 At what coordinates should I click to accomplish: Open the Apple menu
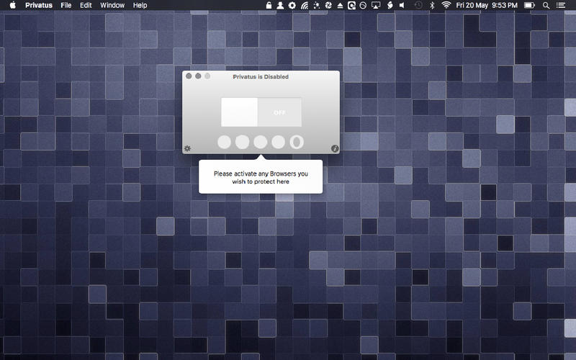coord(12,5)
